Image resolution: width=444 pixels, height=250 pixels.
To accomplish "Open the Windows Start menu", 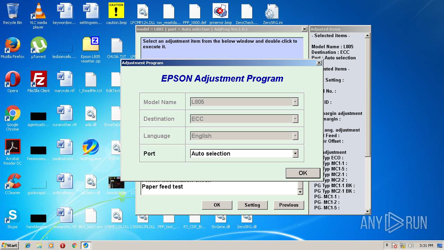I will 9,245.
